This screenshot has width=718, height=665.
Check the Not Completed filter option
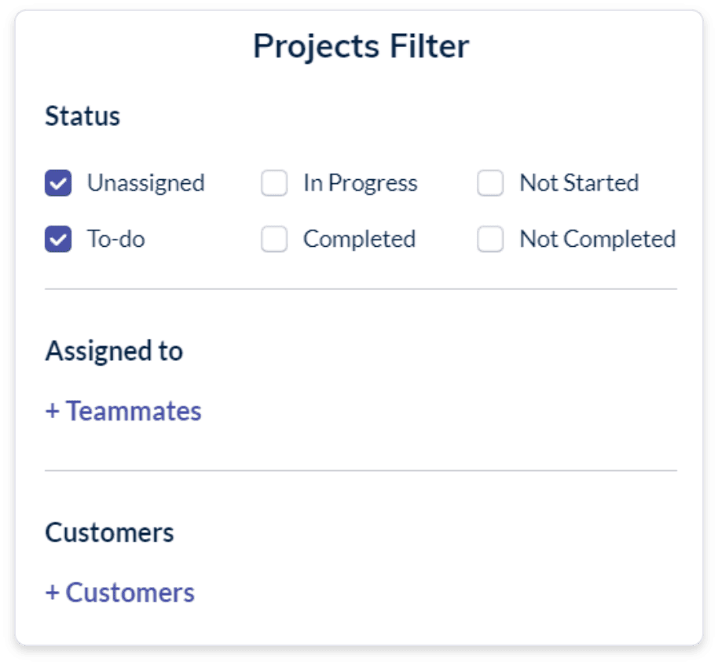490,239
